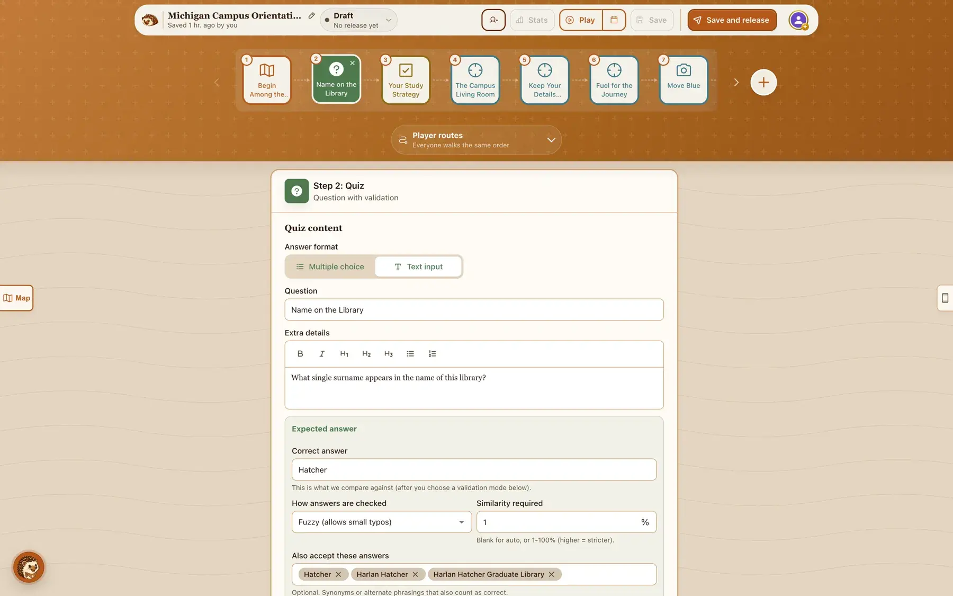The image size is (953, 596).
Task: Remove step 2 with its X icon
Action: [353, 63]
